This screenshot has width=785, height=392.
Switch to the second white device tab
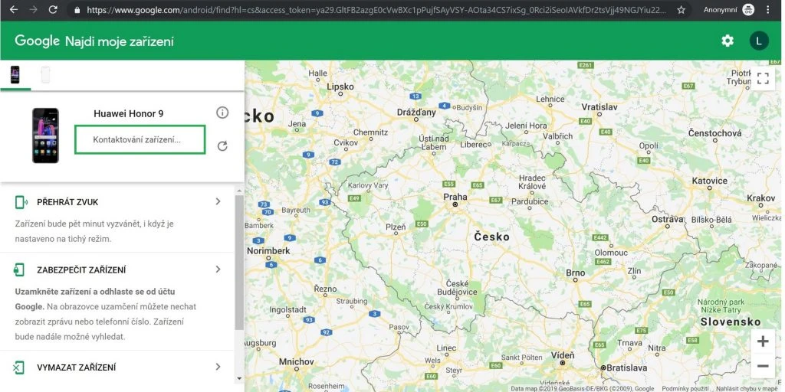[45, 74]
